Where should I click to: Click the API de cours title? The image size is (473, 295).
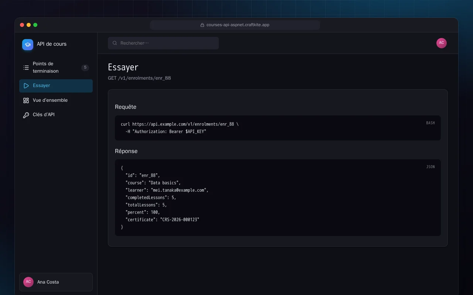[x=52, y=44]
